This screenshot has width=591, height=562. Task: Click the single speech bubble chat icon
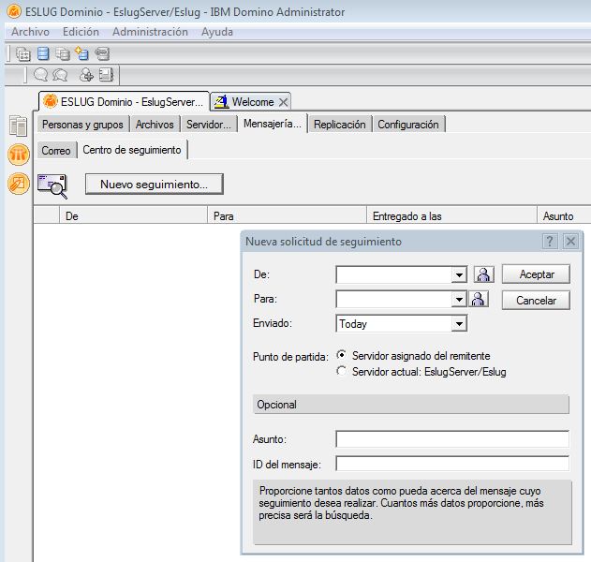pyautogui.click(x=40, y=75)
